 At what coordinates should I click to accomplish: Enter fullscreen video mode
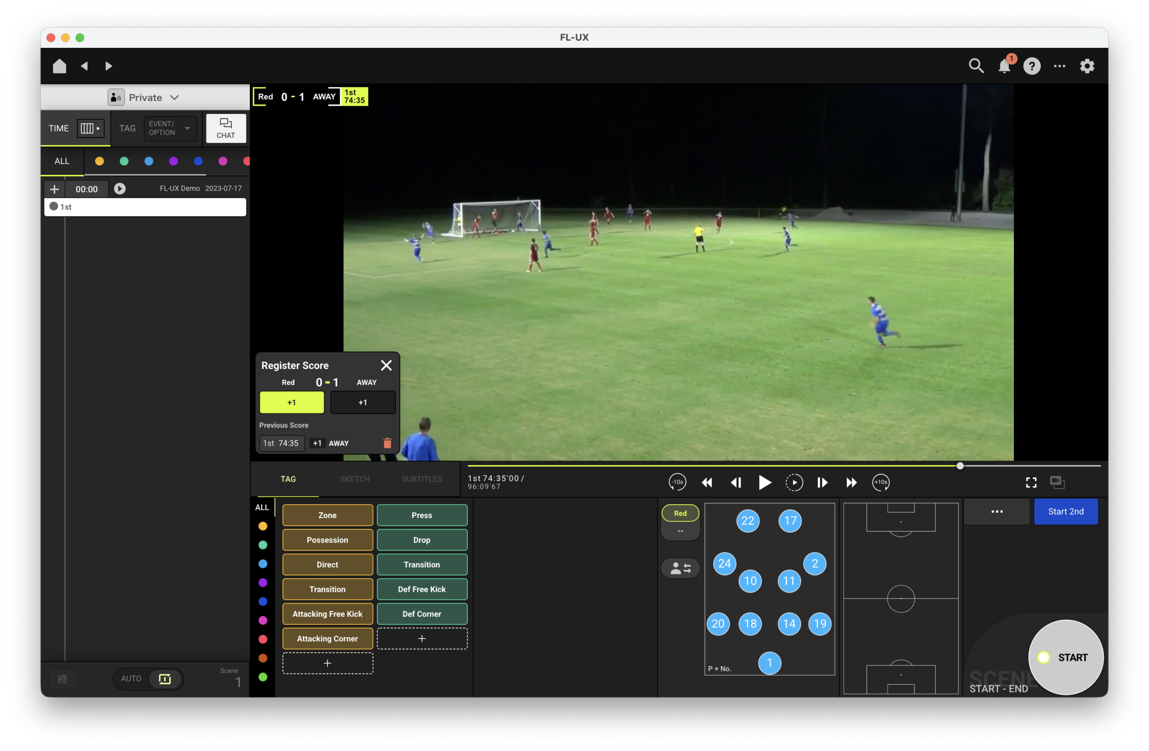(1031, 482)
